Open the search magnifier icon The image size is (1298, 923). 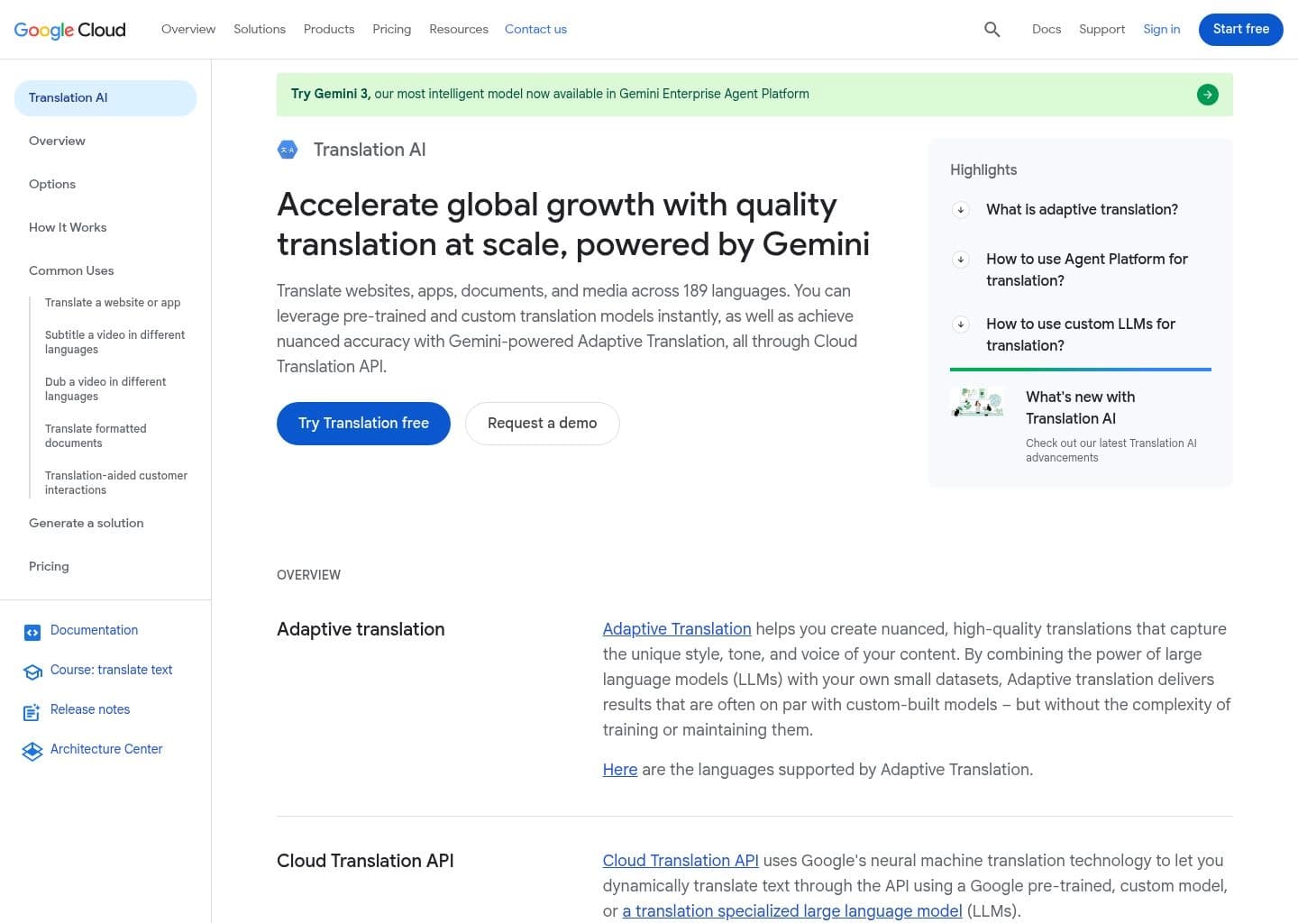[x=992, y=30]
